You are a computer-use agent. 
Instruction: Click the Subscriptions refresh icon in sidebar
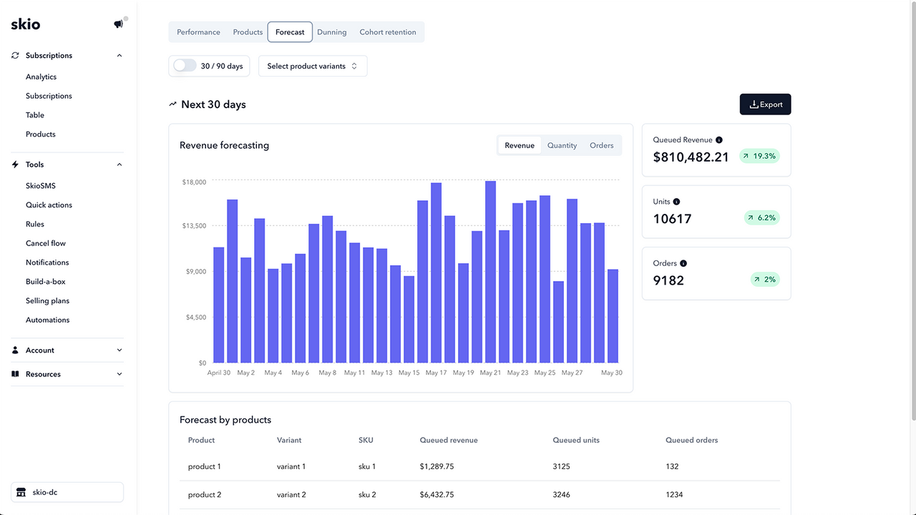14,55
